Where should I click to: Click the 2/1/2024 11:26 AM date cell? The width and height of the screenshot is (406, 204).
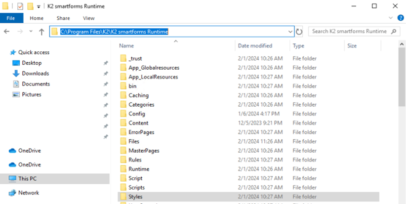point(260,141)
